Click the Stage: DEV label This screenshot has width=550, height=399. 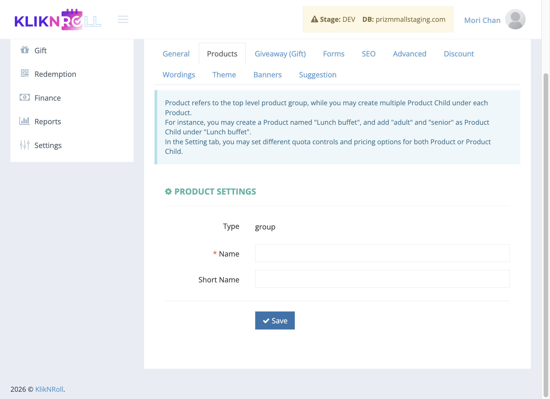[337, 19]
